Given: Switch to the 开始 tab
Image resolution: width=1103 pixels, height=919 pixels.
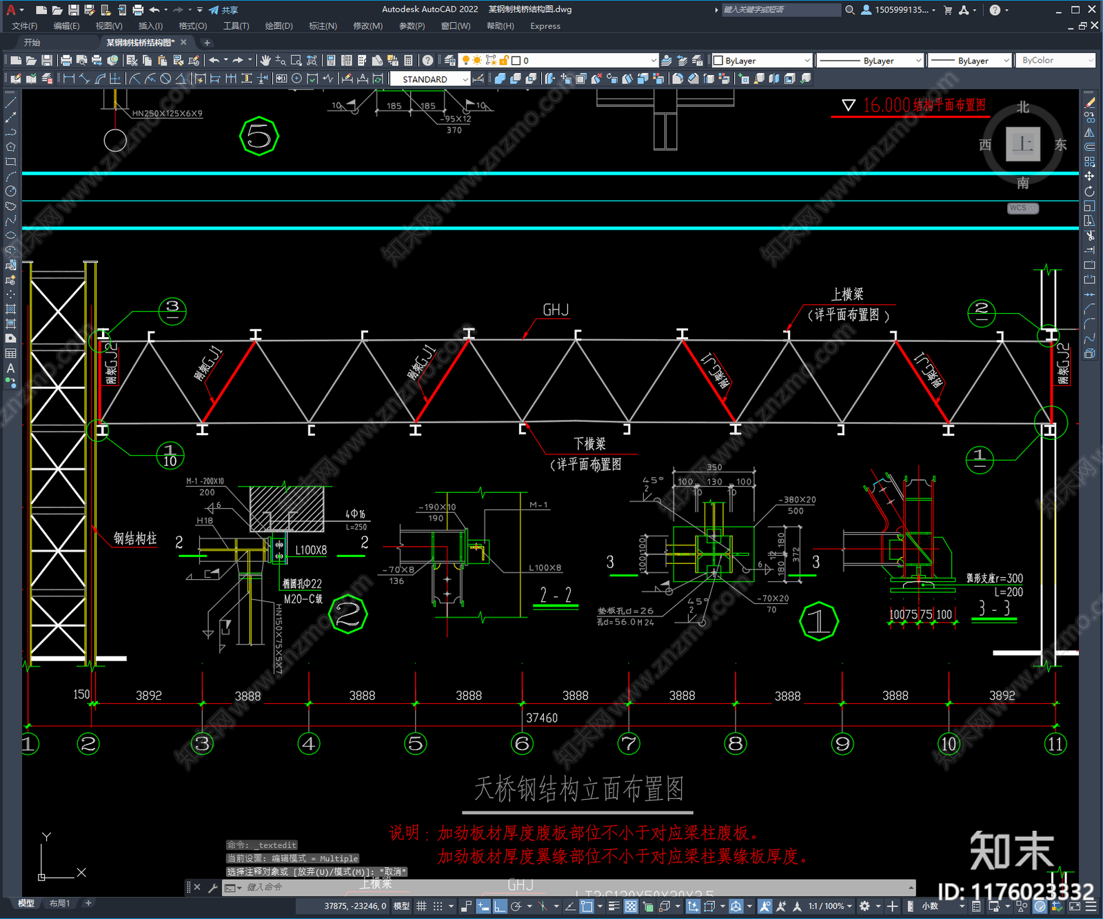Looking at the screenshot, I should pyautogui.click(x=32, y=43).
